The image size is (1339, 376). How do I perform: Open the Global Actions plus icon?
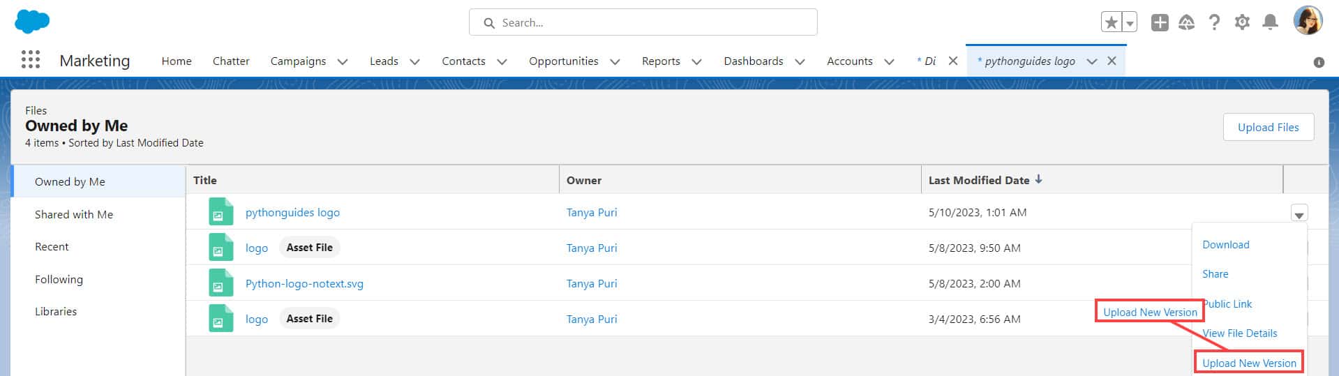point(1160,22)
